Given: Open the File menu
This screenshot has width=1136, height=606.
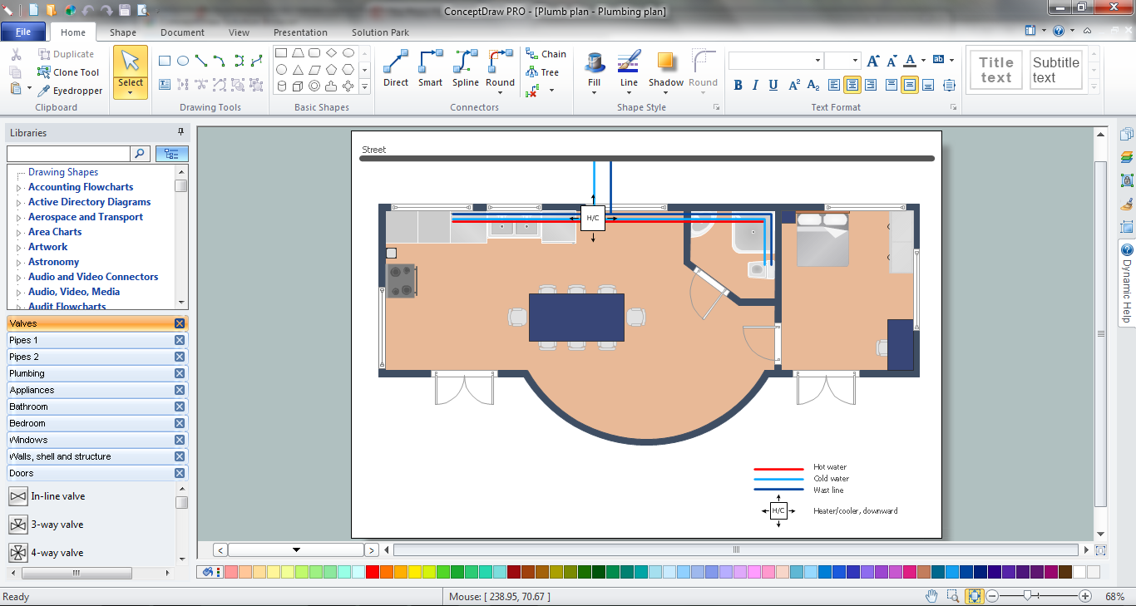Looking at the screenshot, I should 23,32.
